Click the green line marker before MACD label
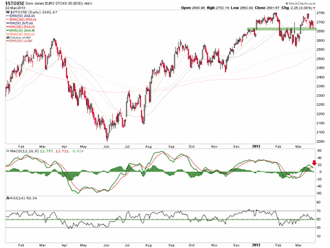Viewport: 330px width, 248px height. [8, 151]
